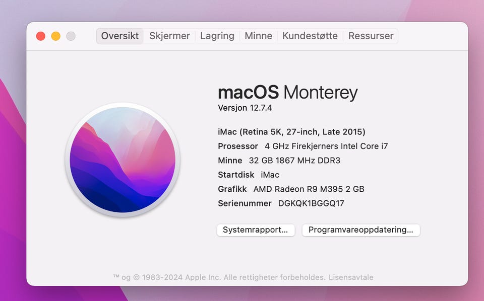Click 'iMac (Retina 5K, 27-inch, Late 2015)'

[x=291, y=132]
